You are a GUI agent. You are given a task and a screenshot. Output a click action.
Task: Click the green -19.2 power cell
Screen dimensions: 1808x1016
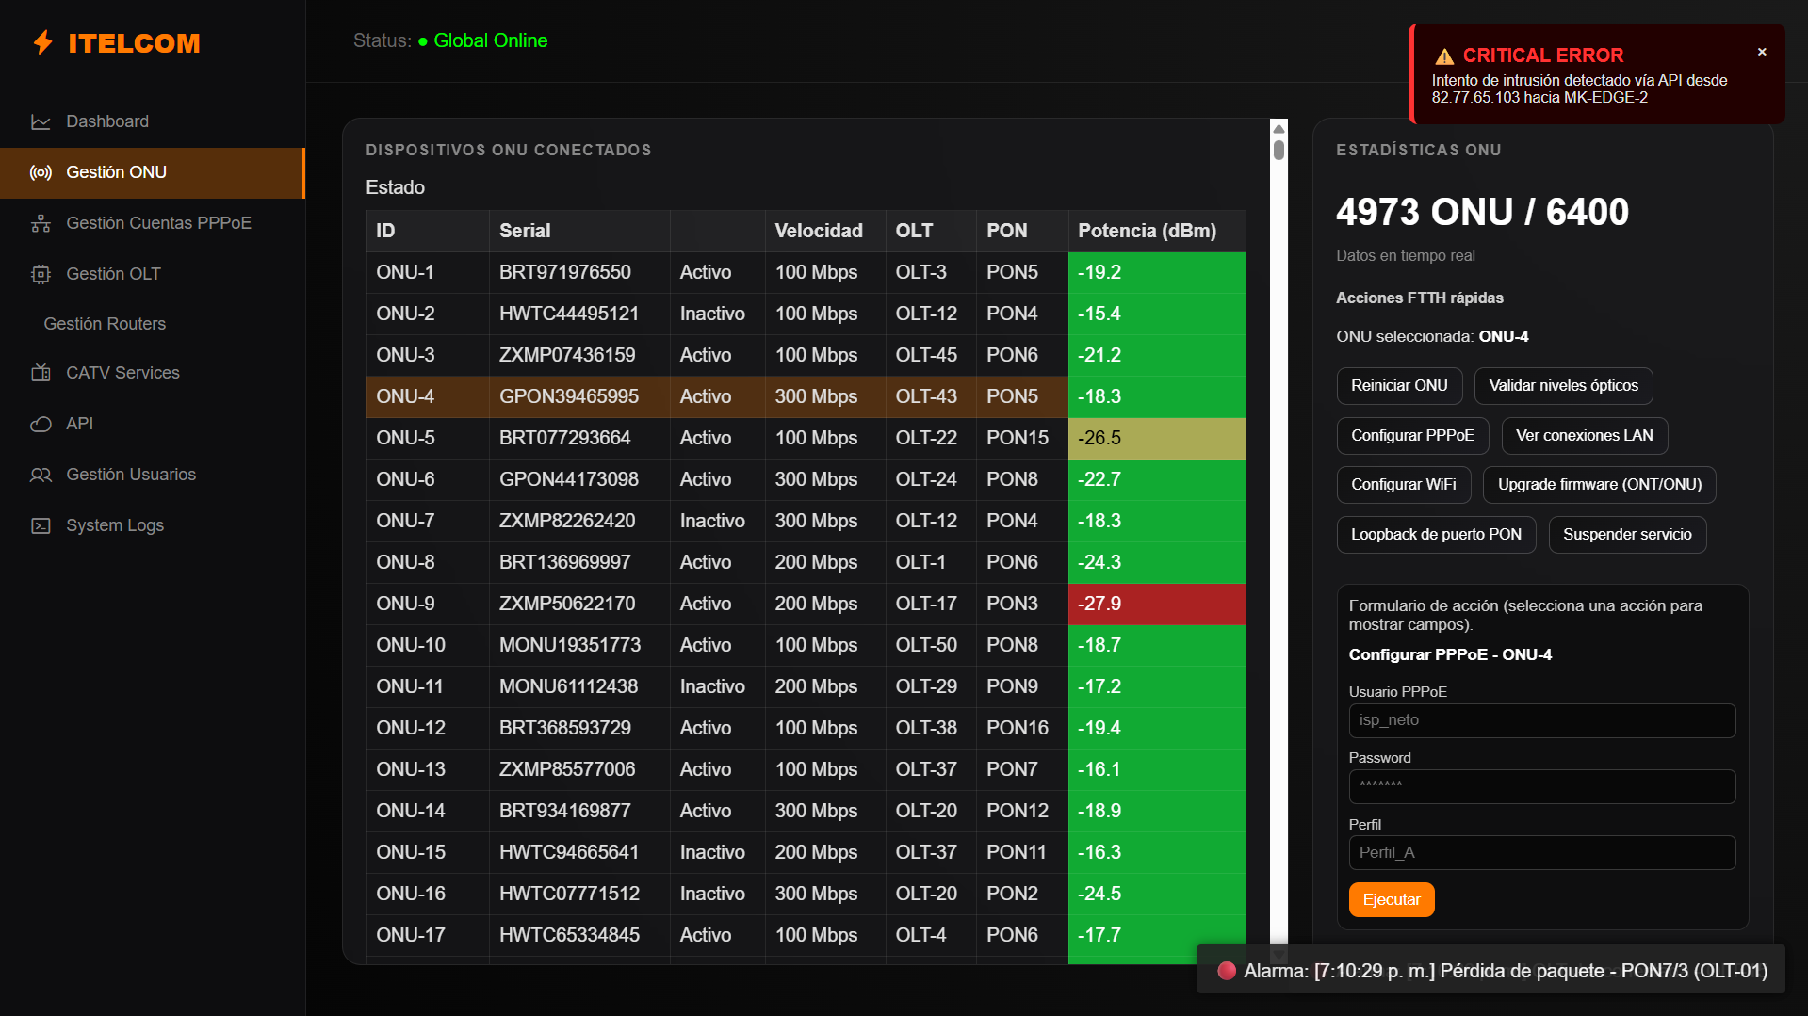pos(1156,272)
